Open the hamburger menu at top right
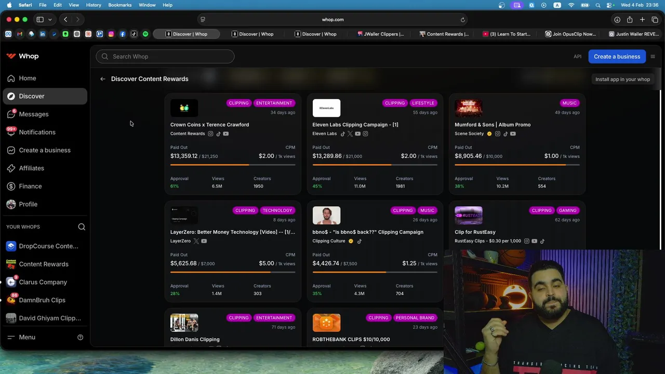The image size is (665, 374). (x=653, y=57)
